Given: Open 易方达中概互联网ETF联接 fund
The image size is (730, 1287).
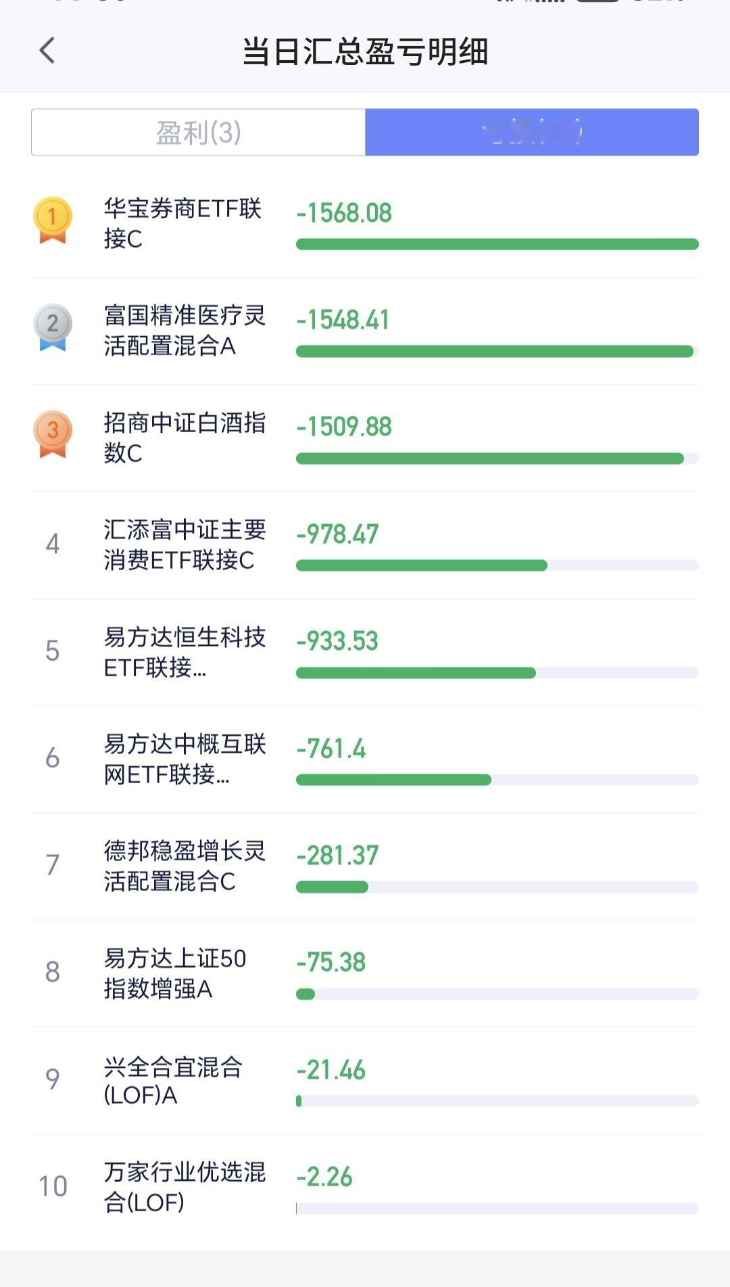Looking at the screenshot, I should tap(365, 759).
